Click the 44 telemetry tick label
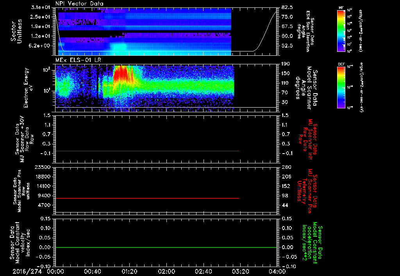 pos(285,205)
